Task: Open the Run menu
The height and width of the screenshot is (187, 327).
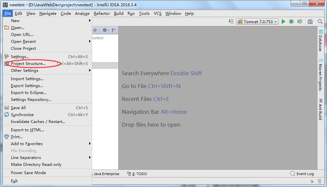Action: (131, 14)
